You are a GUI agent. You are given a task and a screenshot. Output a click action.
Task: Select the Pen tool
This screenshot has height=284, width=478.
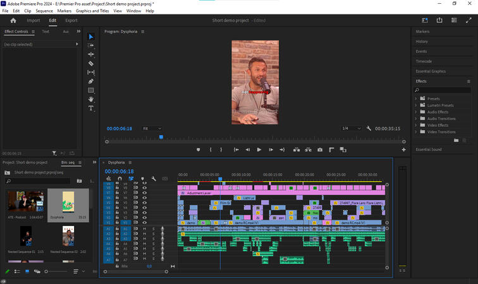pos(91,81)
